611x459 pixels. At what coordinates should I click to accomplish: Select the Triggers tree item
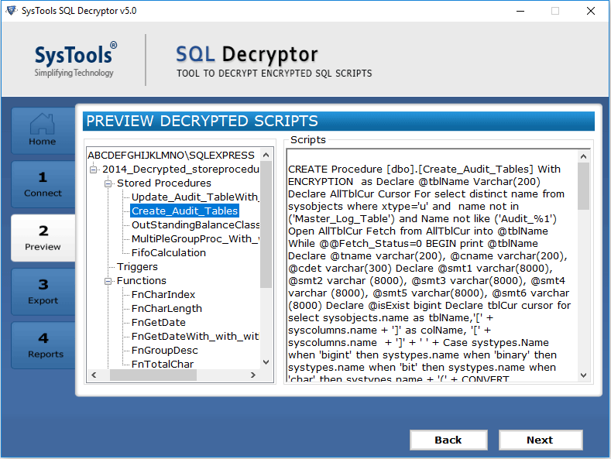[137, 267]
